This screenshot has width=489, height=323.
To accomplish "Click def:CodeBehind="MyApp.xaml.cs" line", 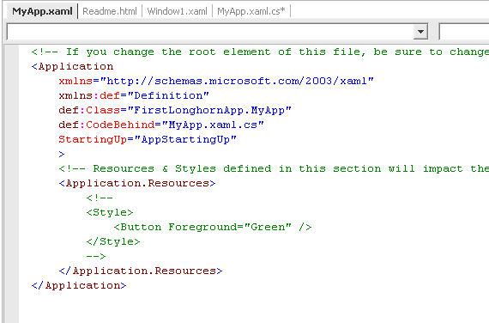I will coord(161,125).
